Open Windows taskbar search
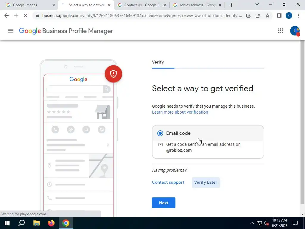Image resolution: width=305 pixels, height=229 pixels. coord(21,223)
